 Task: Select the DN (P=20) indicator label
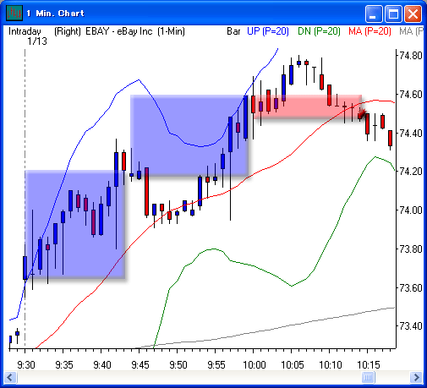[x=319, y=31]
